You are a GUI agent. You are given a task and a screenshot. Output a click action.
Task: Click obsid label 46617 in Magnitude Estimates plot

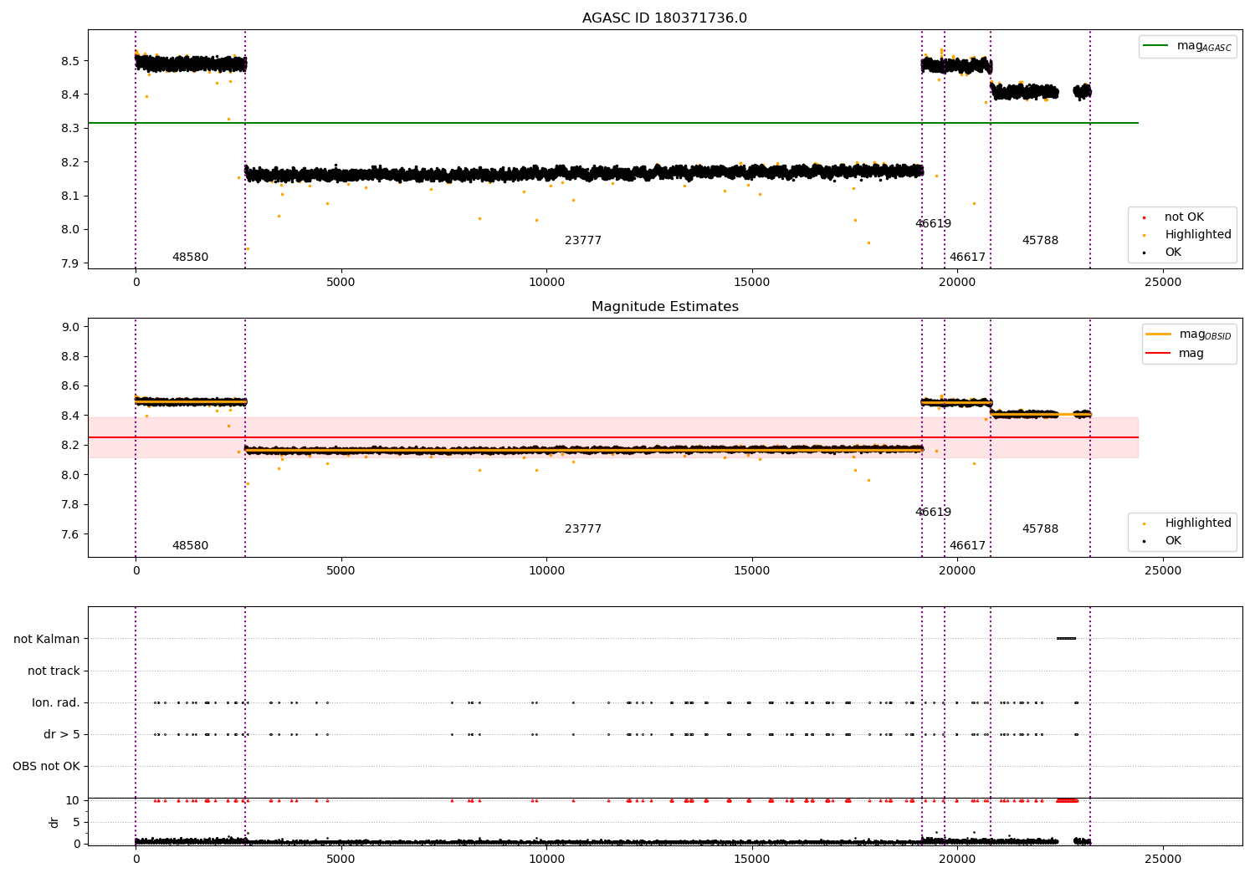[967, 546]
